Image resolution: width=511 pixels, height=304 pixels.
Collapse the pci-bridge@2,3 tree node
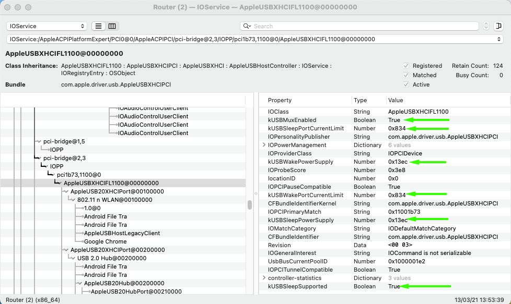coord(39,158)
